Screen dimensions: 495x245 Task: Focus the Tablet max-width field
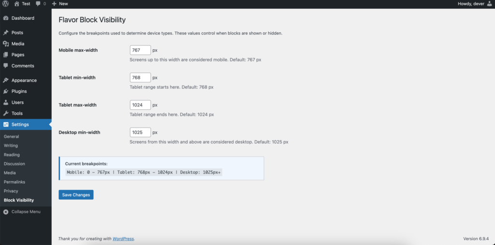click(x=140, y=105)
